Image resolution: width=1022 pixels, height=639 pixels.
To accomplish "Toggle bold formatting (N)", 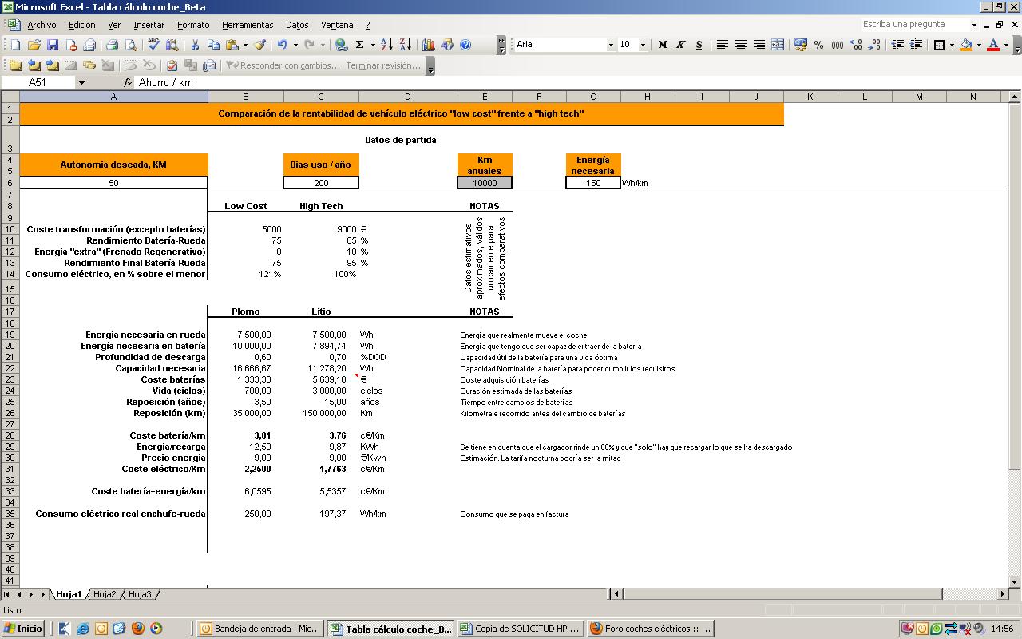I will coord(662,45).
